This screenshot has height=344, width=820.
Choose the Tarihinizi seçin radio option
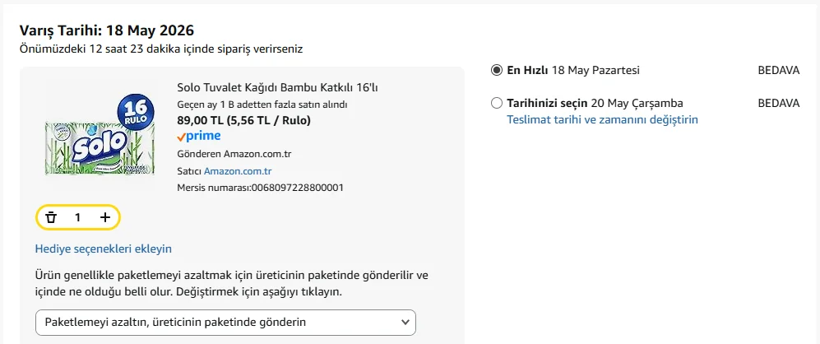[496, 103]
